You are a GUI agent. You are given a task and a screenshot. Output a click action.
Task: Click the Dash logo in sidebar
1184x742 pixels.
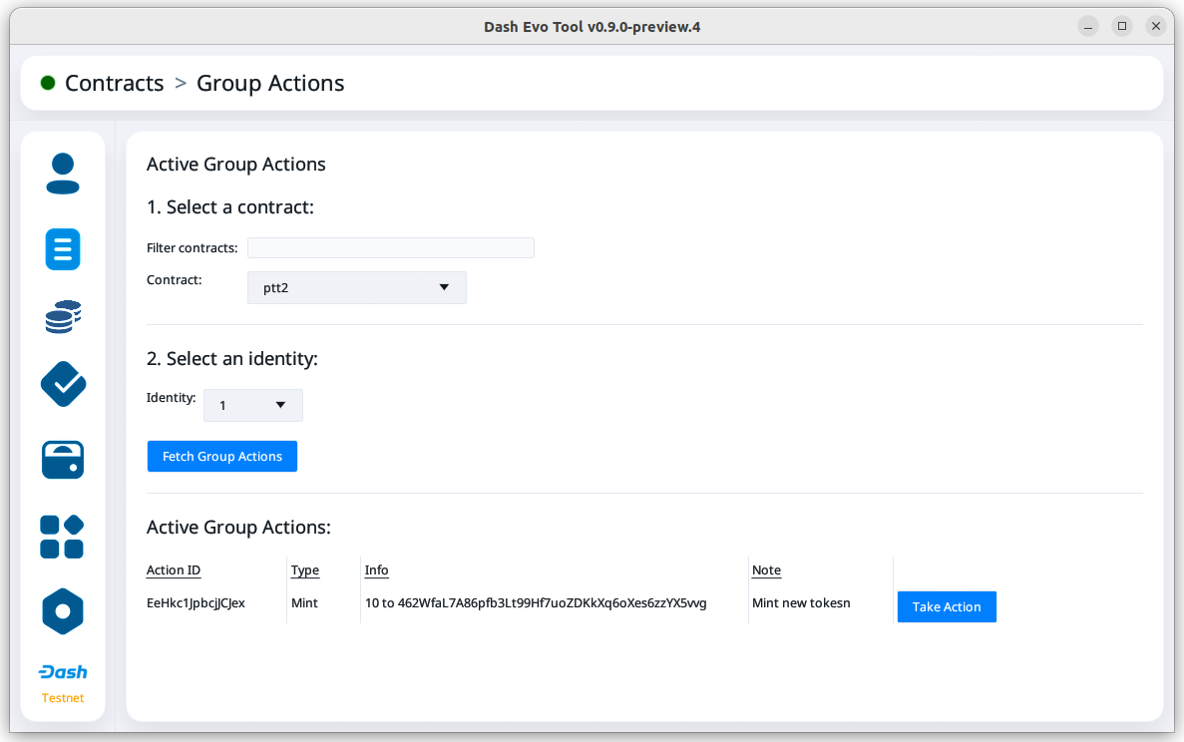click(63, 672)
